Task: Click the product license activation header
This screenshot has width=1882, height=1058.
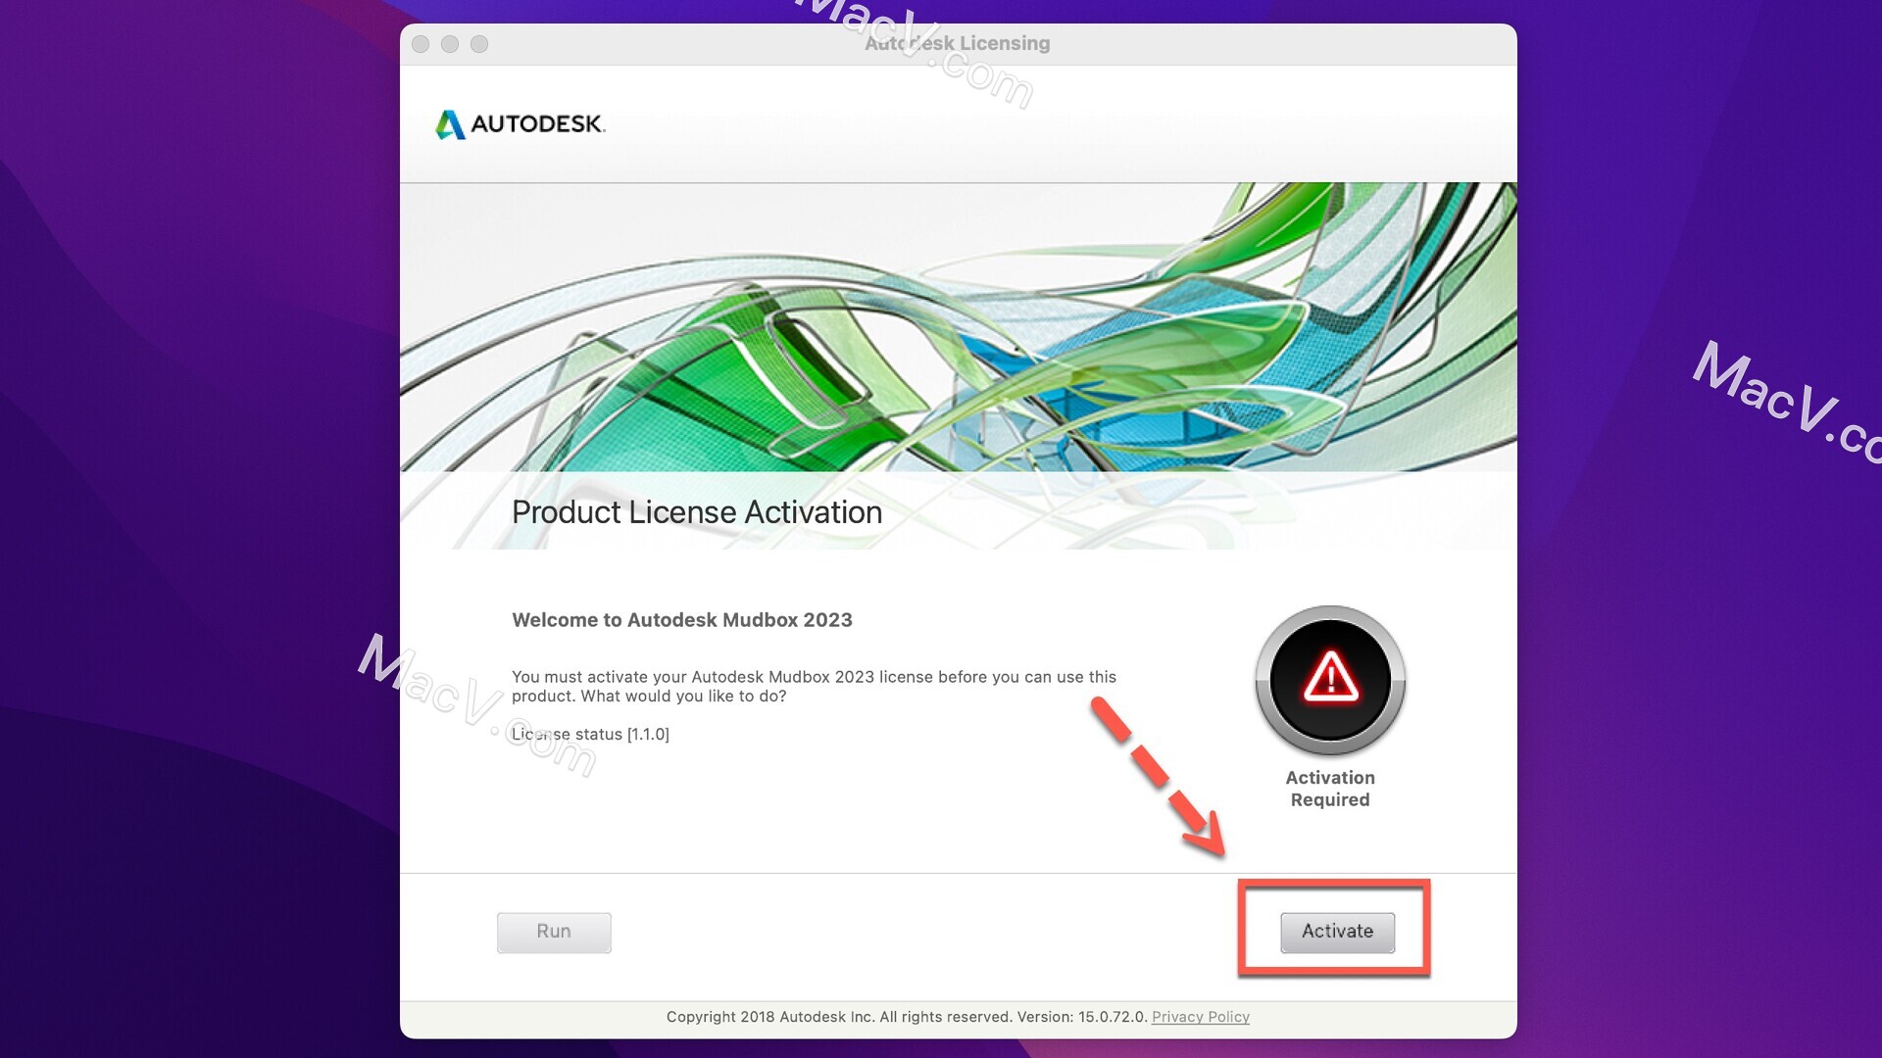Action: click(697, 509)
